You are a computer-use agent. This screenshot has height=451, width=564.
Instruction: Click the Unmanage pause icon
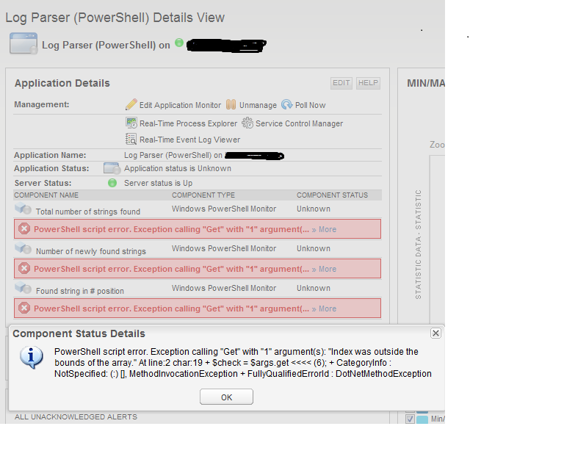point(231,104)
